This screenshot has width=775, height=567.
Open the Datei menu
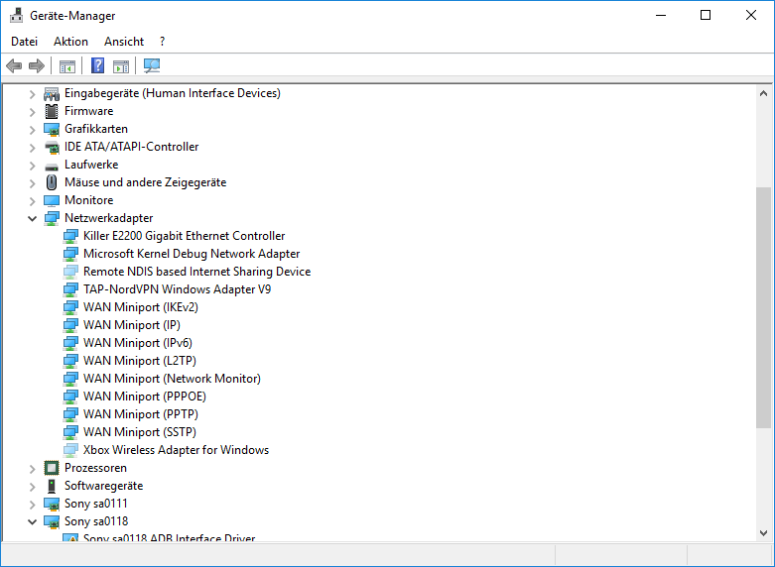coord(24,42)
